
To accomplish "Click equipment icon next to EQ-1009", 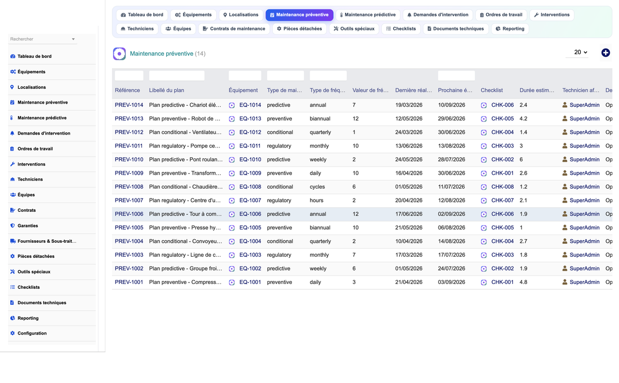I will (232, 173).
